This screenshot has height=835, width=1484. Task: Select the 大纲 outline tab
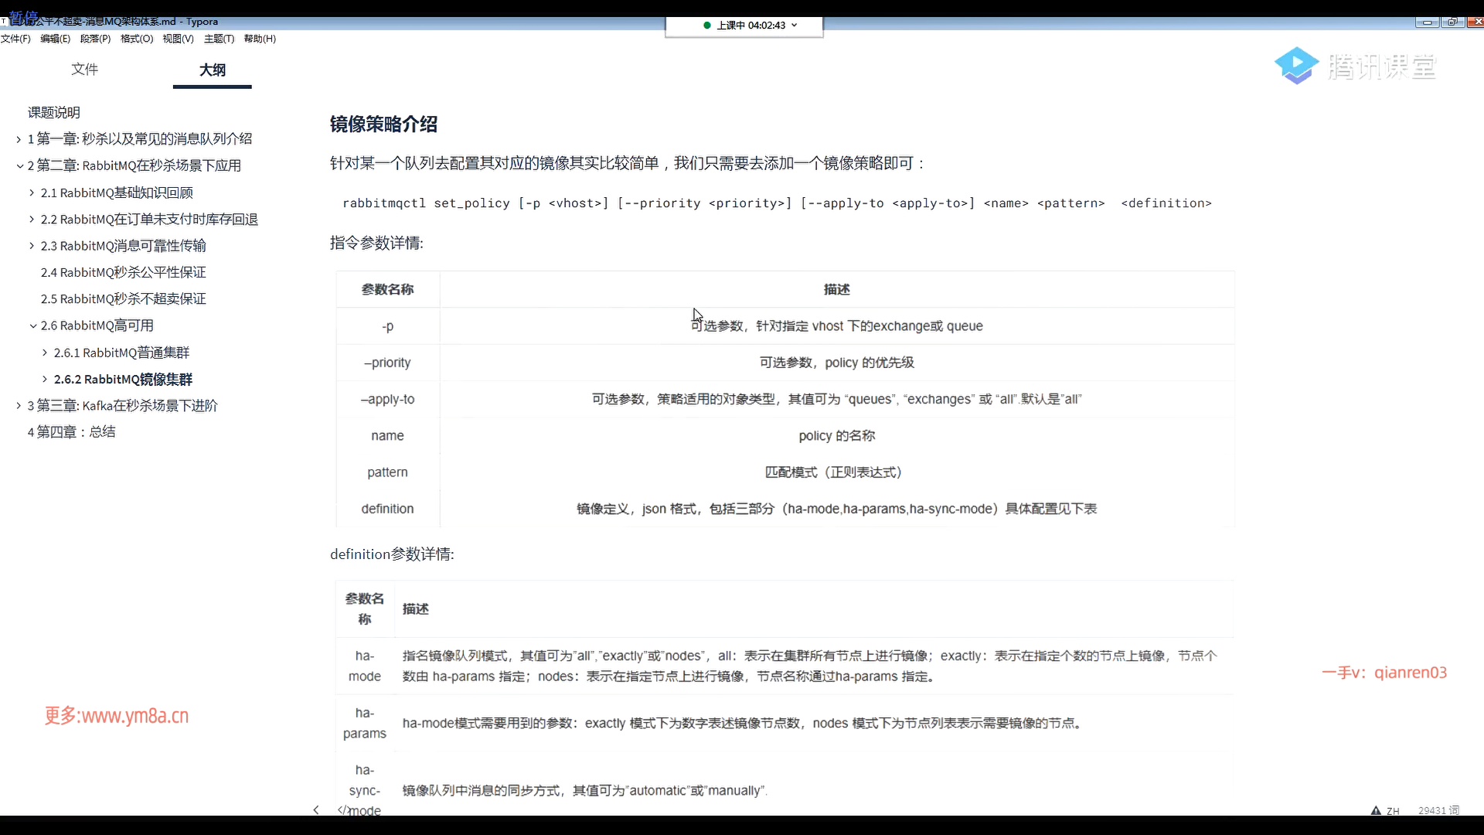click(213, 70)
